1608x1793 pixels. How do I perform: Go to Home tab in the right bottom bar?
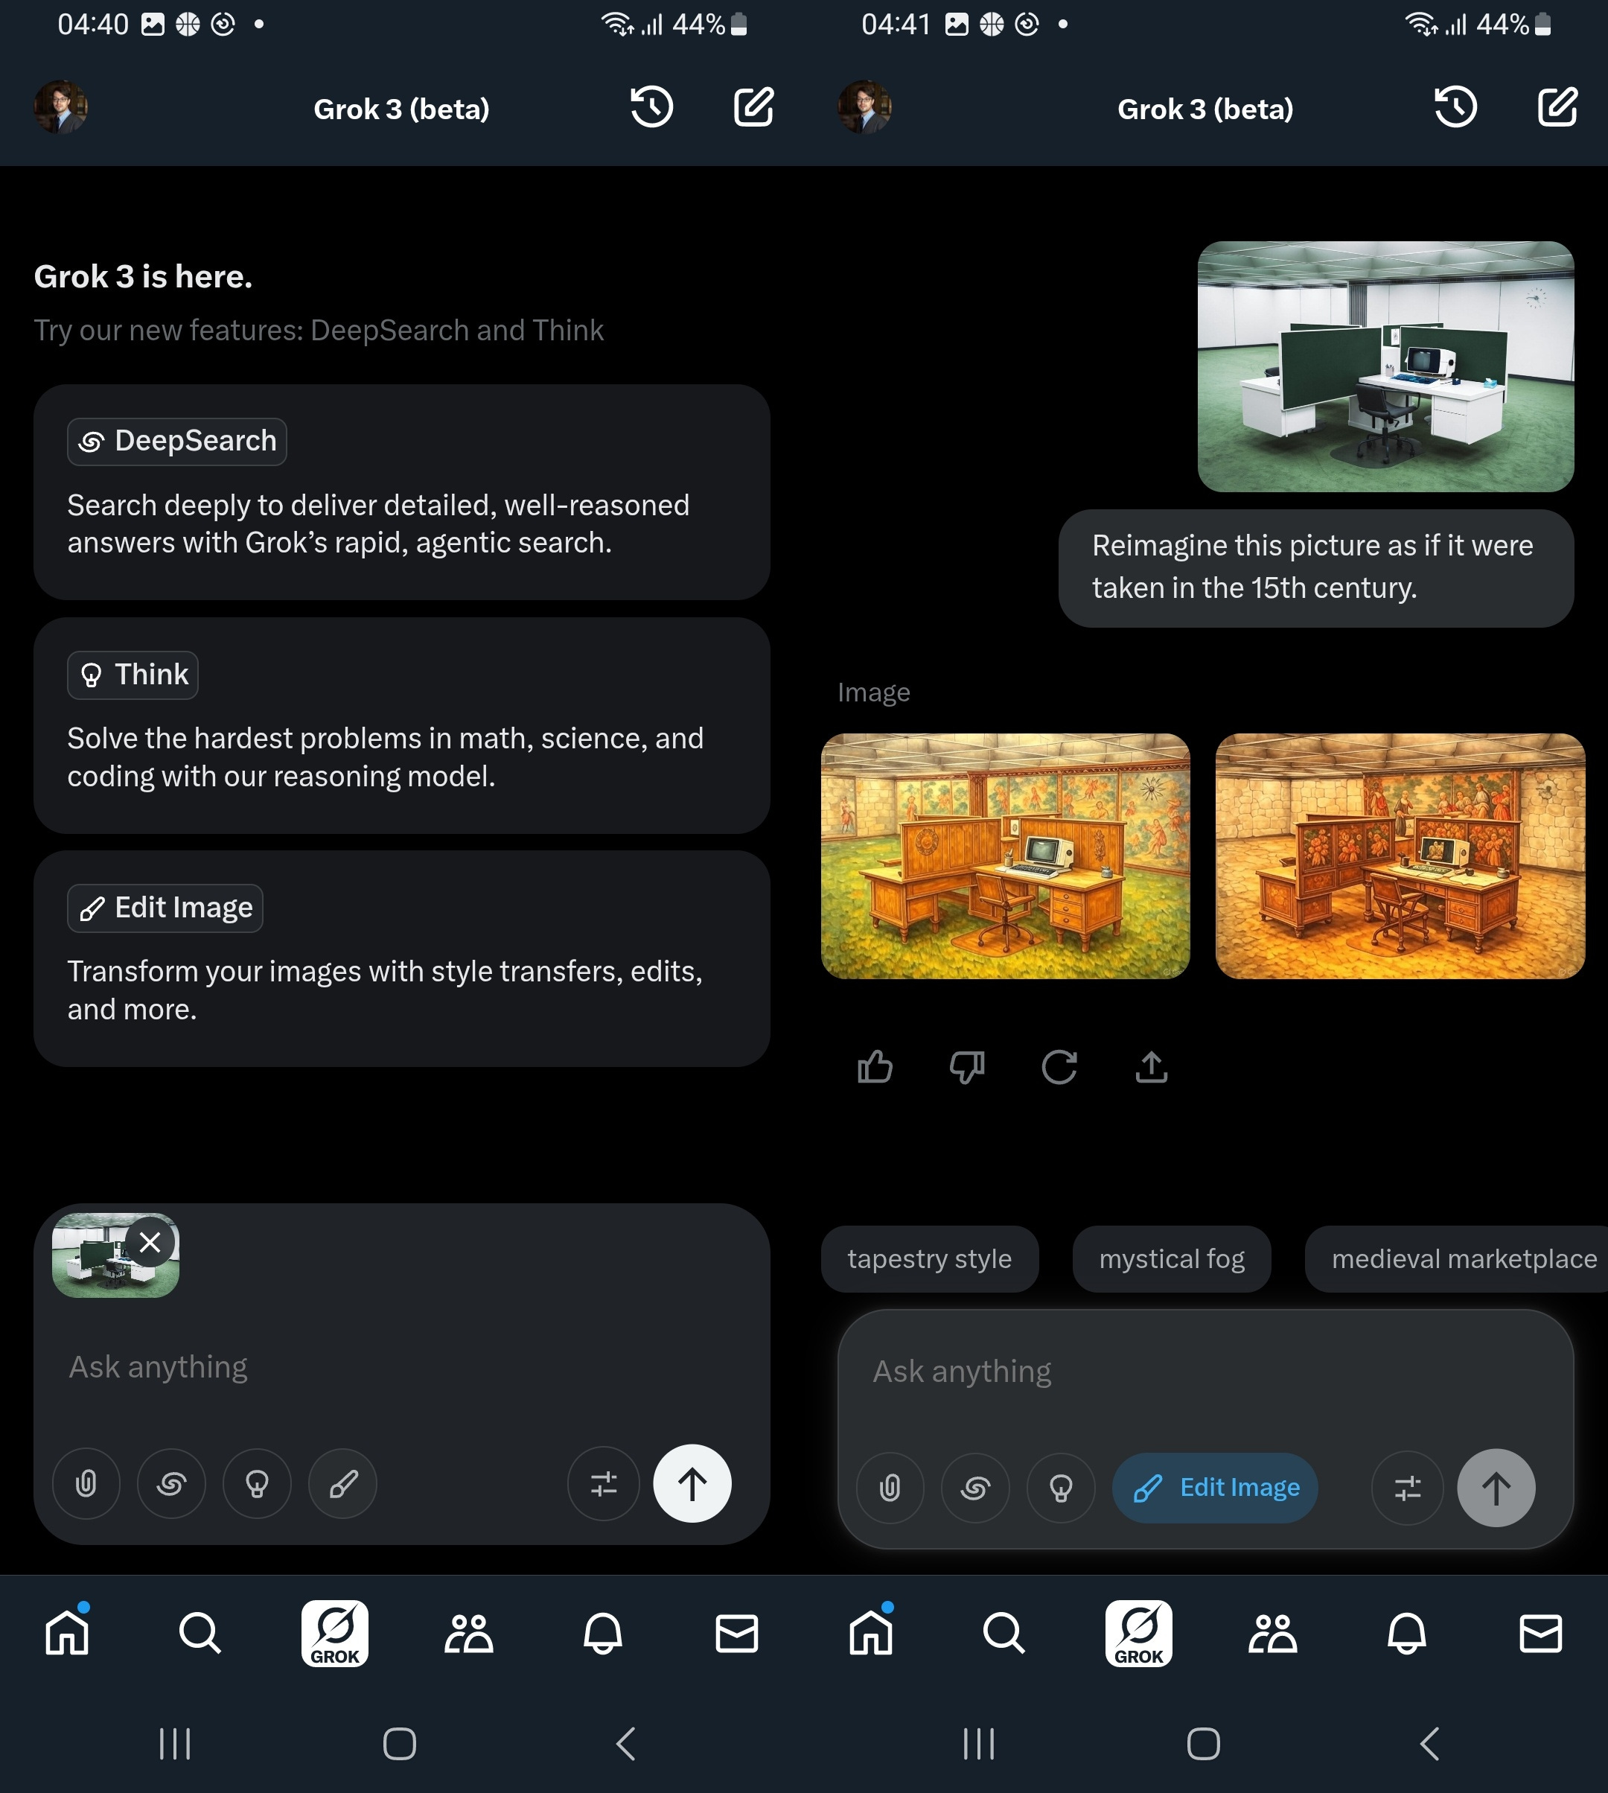pos(872,1631)
